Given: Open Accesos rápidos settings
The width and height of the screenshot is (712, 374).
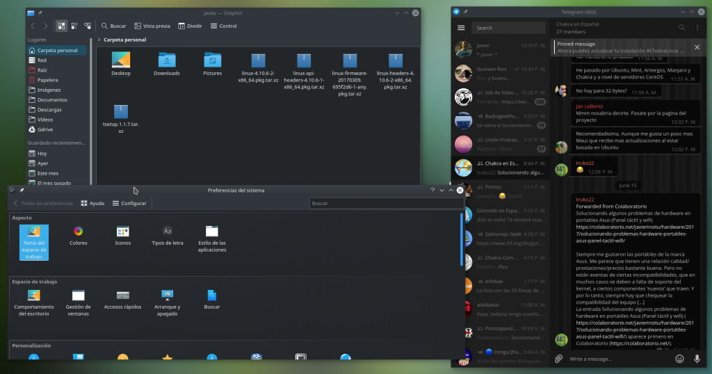Looking at the screenshot, I should tap(122, 300).
